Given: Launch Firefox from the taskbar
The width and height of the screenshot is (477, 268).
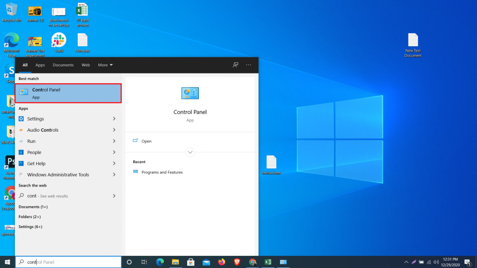Looking at the screenshot, I should tap(222, 262).
